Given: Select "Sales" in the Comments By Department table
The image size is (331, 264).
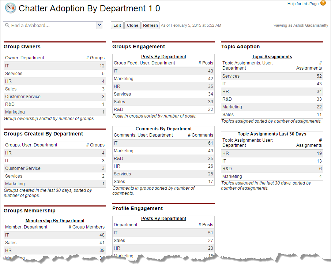Looking at the screenshot, I should click(120, 182).
